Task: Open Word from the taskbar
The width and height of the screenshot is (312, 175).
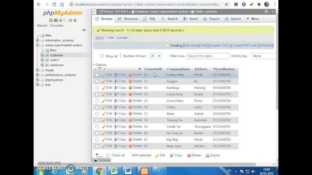Action: [128, 171]
